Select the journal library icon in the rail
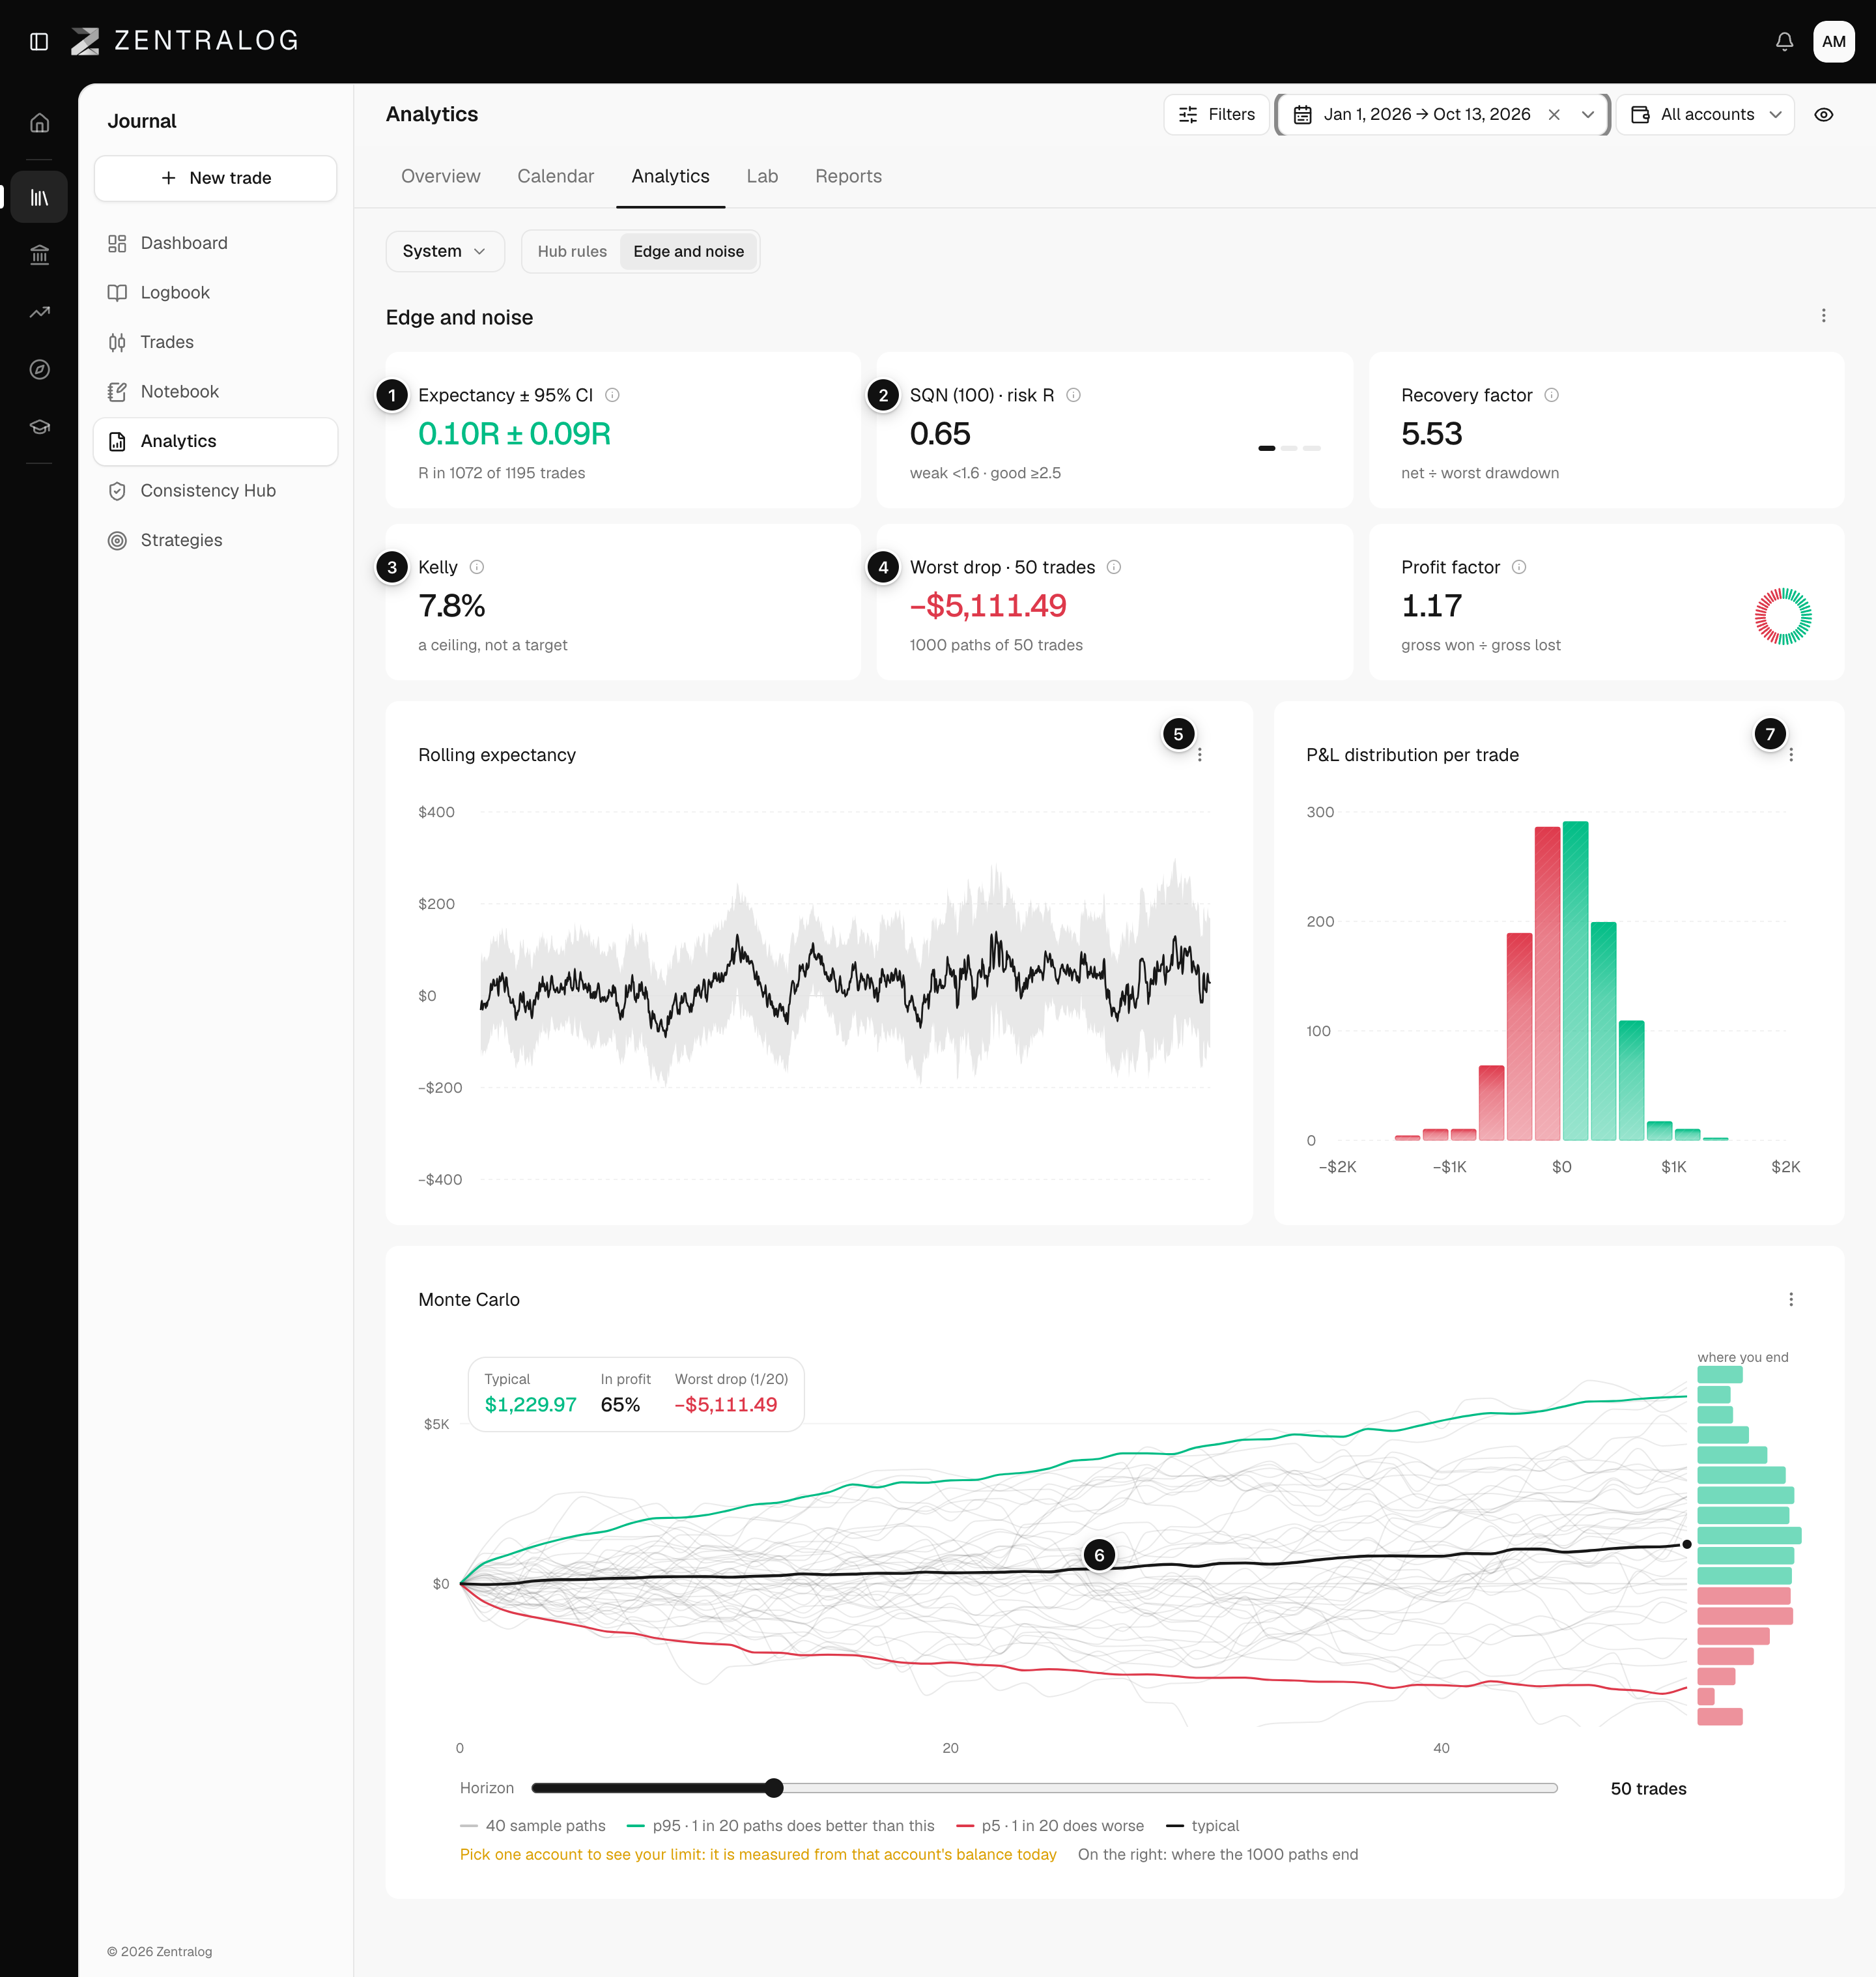 pos(39,197)
